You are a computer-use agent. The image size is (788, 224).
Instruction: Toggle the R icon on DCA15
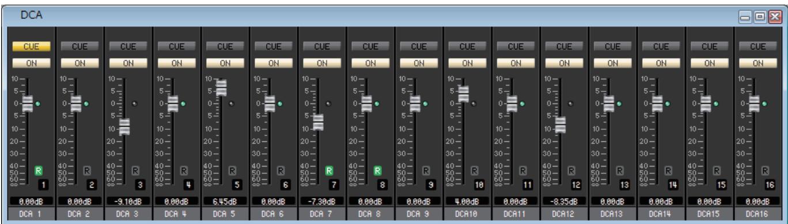pos(717,170)
